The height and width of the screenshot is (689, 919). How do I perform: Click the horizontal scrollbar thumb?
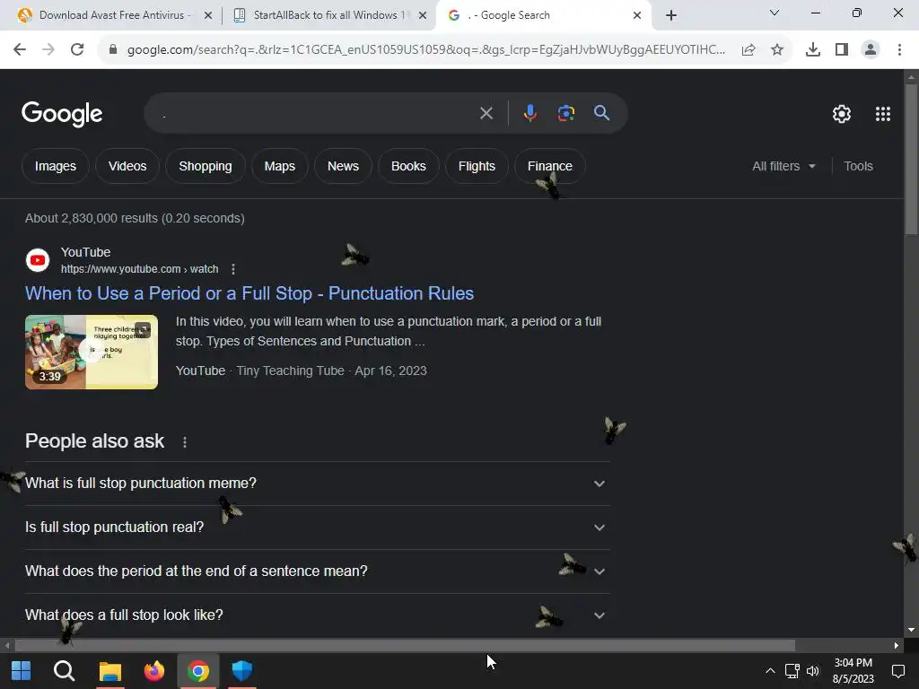point(405,646)
